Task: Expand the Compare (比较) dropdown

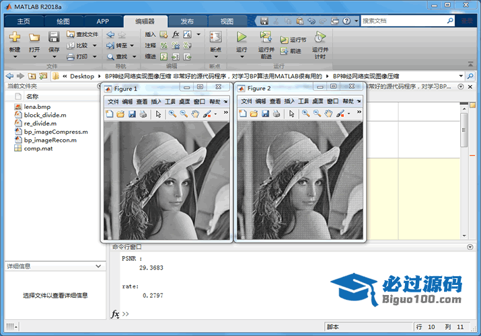Action: pos(94,46)
